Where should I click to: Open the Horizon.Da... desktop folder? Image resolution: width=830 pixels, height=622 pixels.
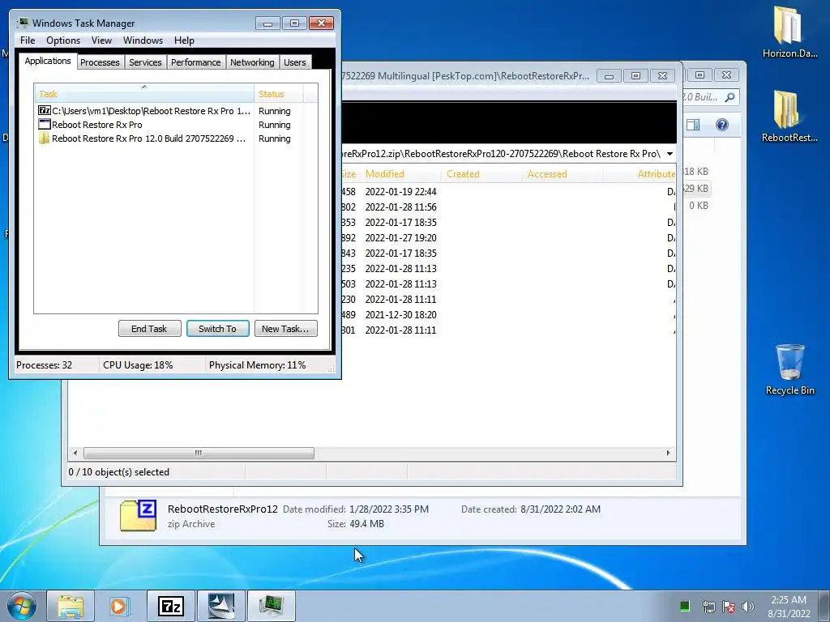(x=789, y=32)
